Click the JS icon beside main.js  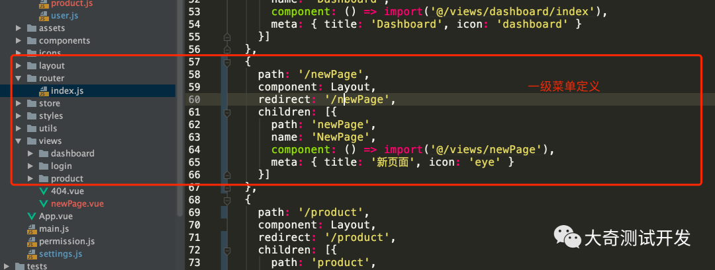[32, 229]
